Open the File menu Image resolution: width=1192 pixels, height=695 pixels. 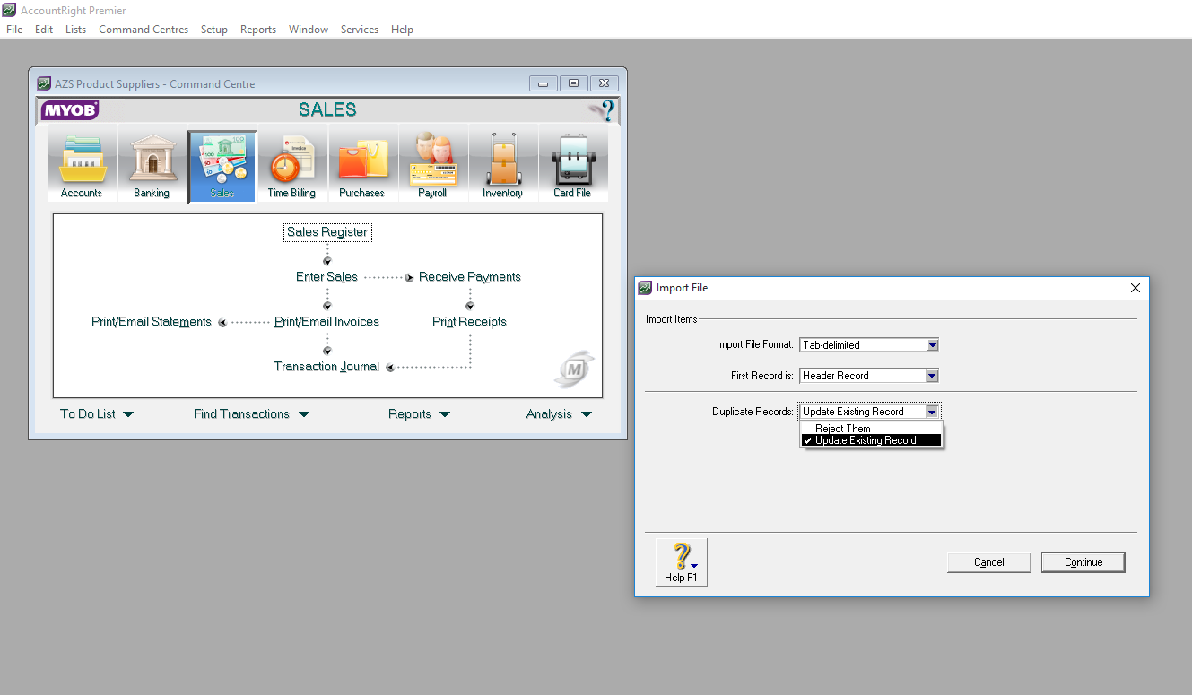coord(14,30)
